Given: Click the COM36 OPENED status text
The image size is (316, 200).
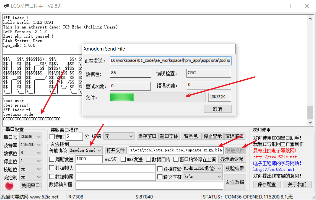Looking at the screenshot, I should click(248, 197).
